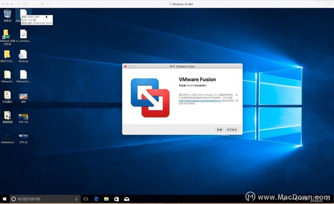This screenshot has width=334, height=204.
Task: Open File Explorer from the taskbar
Action: (106, 199)
